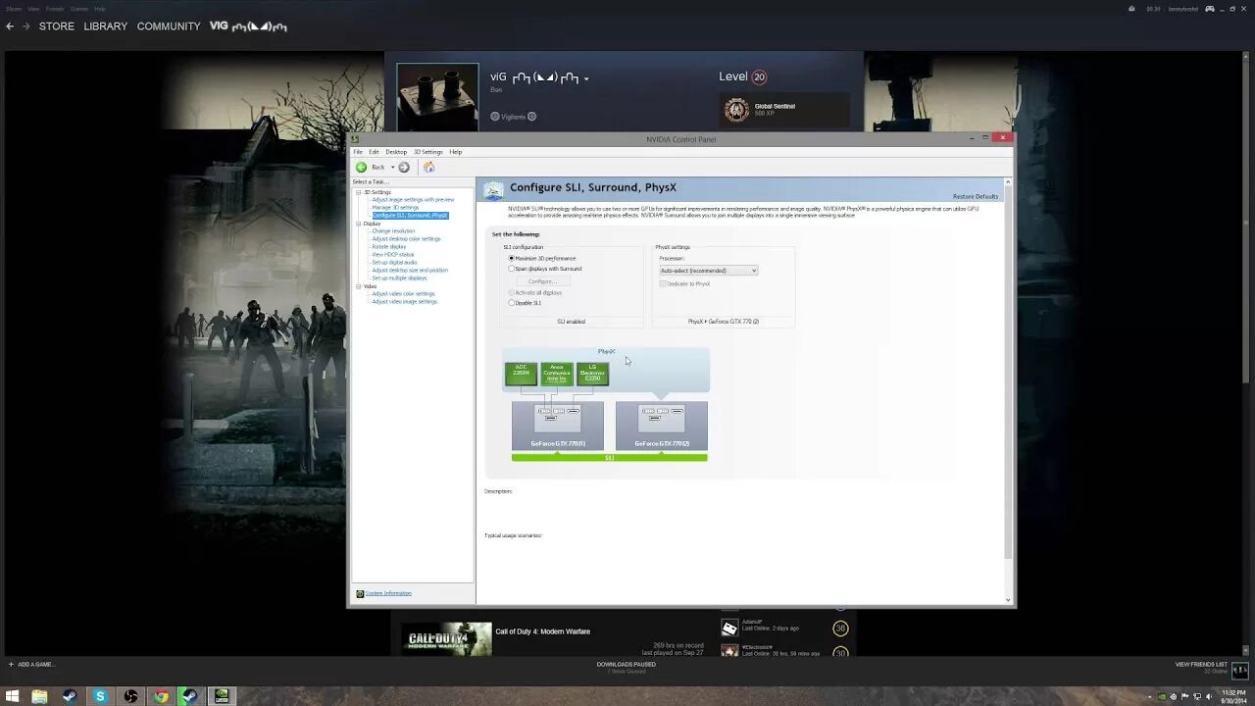
Task: Click the Windows Start button
Action: (13, 696)
